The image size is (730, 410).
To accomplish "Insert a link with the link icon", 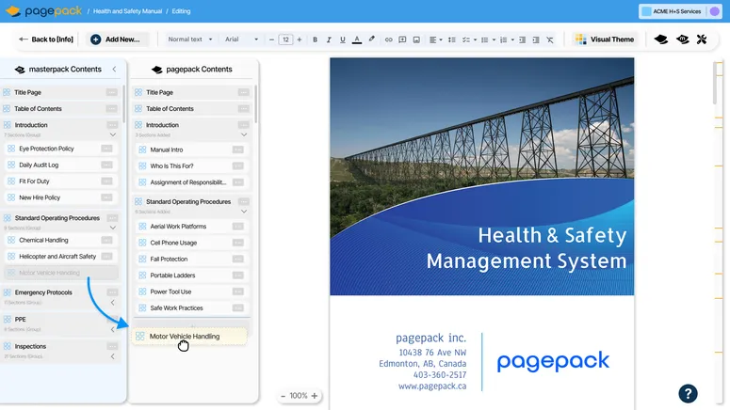I will click(x=388, y=39).
